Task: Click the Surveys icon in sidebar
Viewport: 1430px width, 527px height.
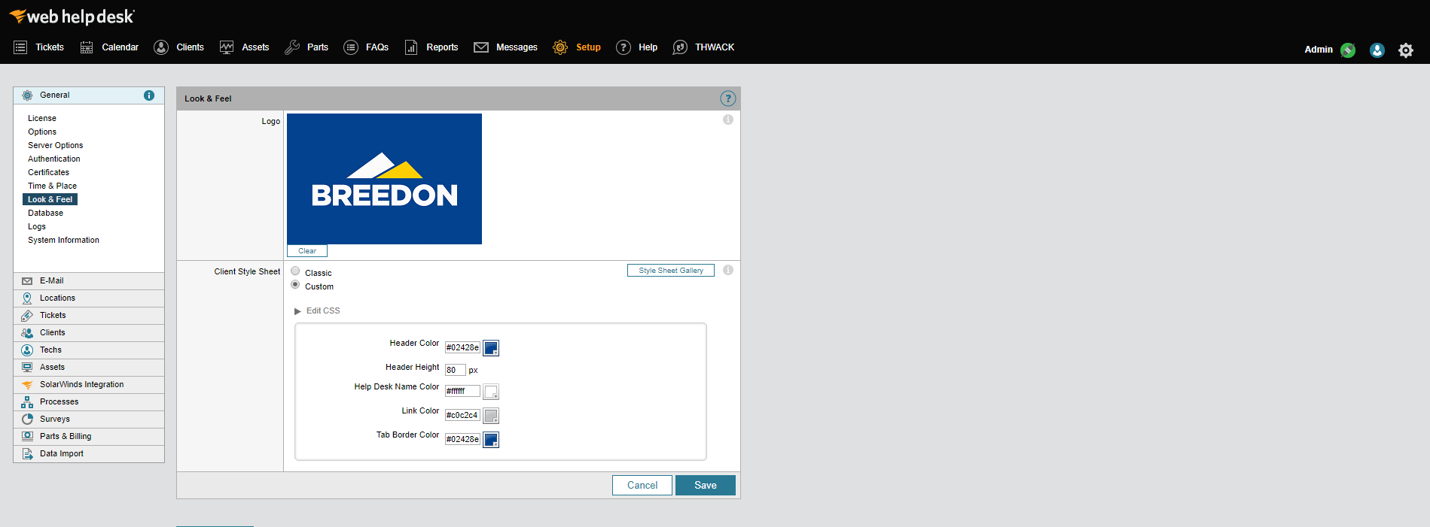Action: 27,419
